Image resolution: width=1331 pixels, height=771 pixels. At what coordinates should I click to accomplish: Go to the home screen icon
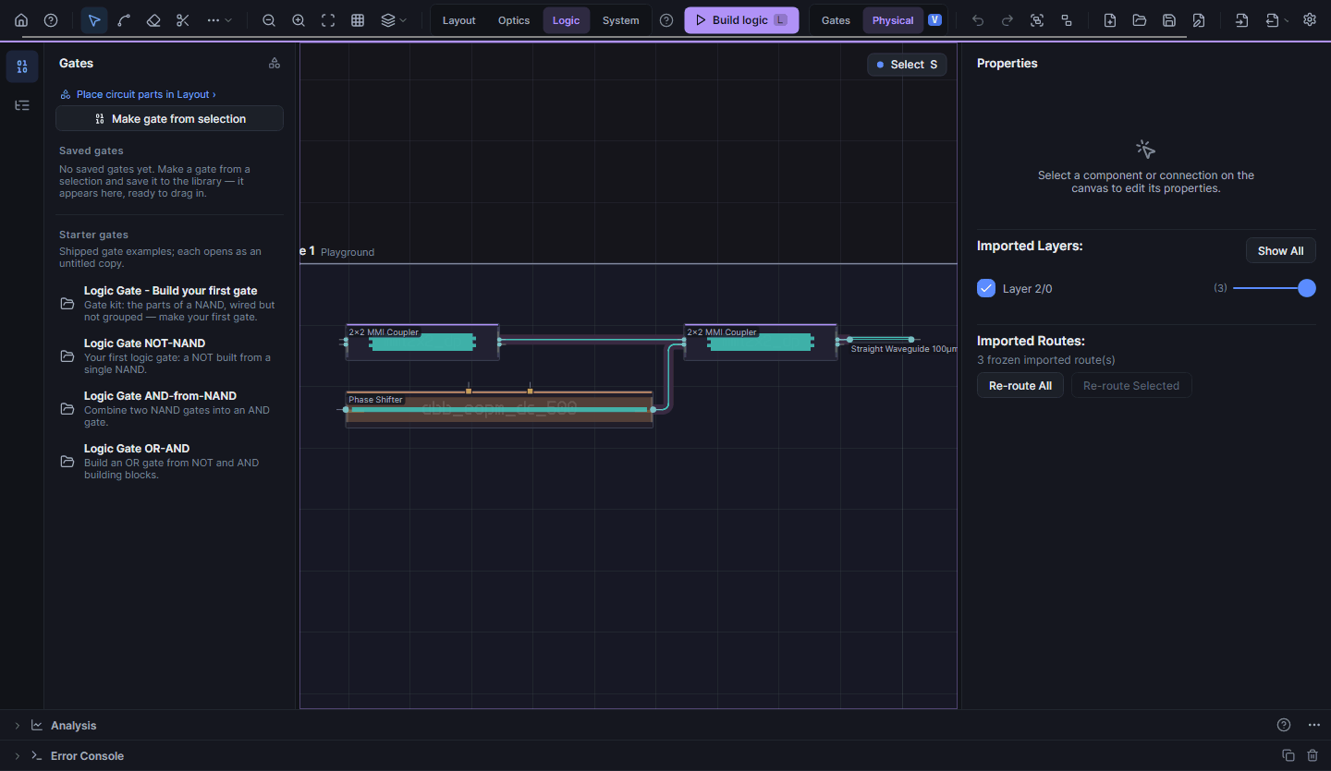[x=21, y=20]
